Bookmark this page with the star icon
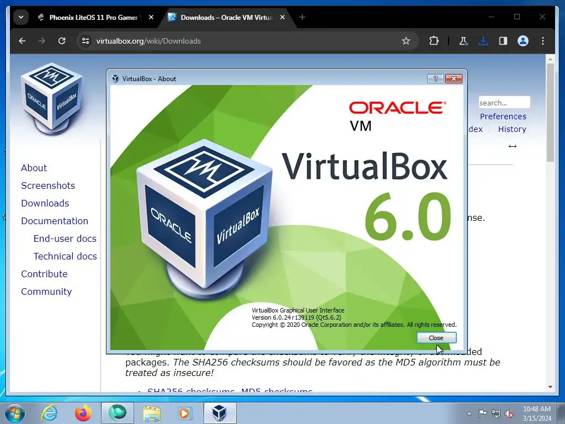The image size is (565, 424). pos(406,41)
